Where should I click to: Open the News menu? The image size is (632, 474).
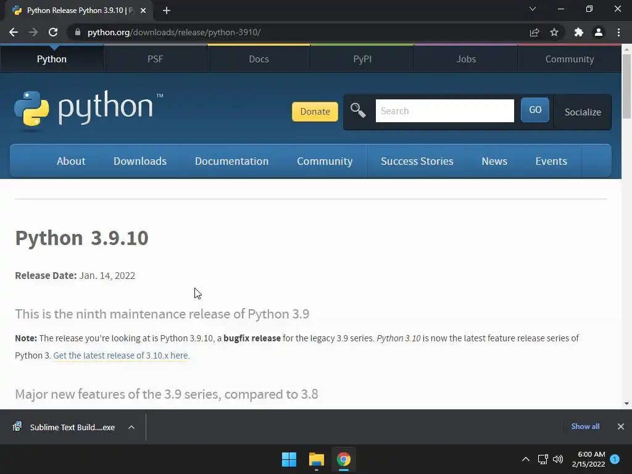(494, 161)
